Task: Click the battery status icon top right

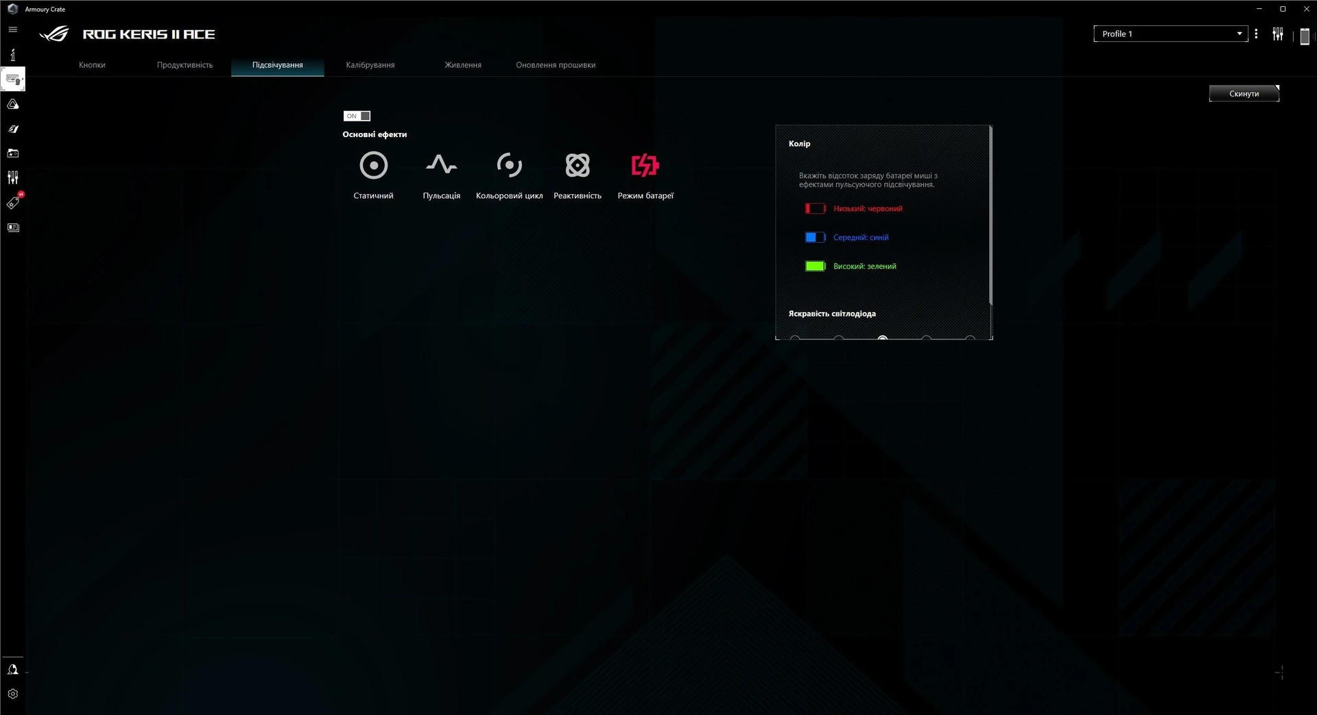Action: click(1305, 36)
